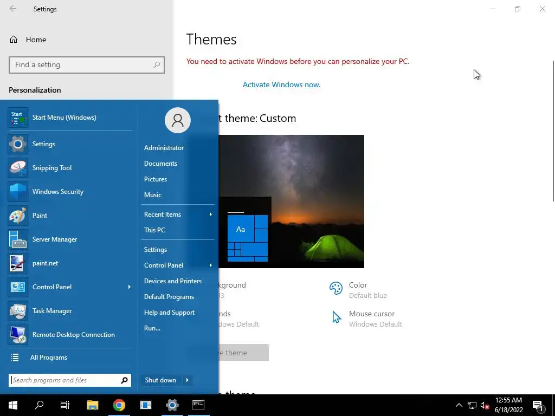Launch Task Manager icon
This screenshot has height=416, width=555.
[x=18, y=311]
